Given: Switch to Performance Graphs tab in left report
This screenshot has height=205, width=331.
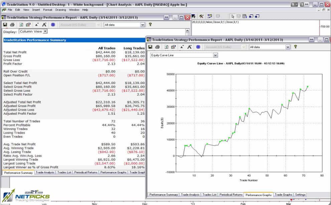Looking at the screenshot, I should tap(113, 172).
